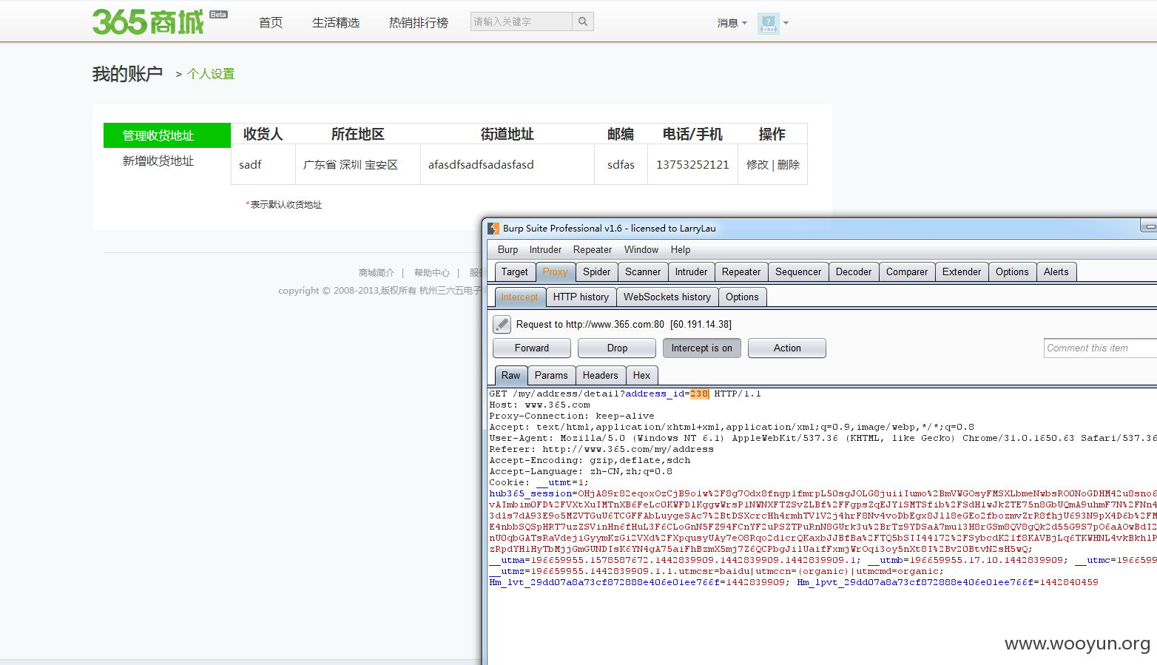Switch to the Spider tab
This screenshot has width=1157, height=665.
pos(596,272)
